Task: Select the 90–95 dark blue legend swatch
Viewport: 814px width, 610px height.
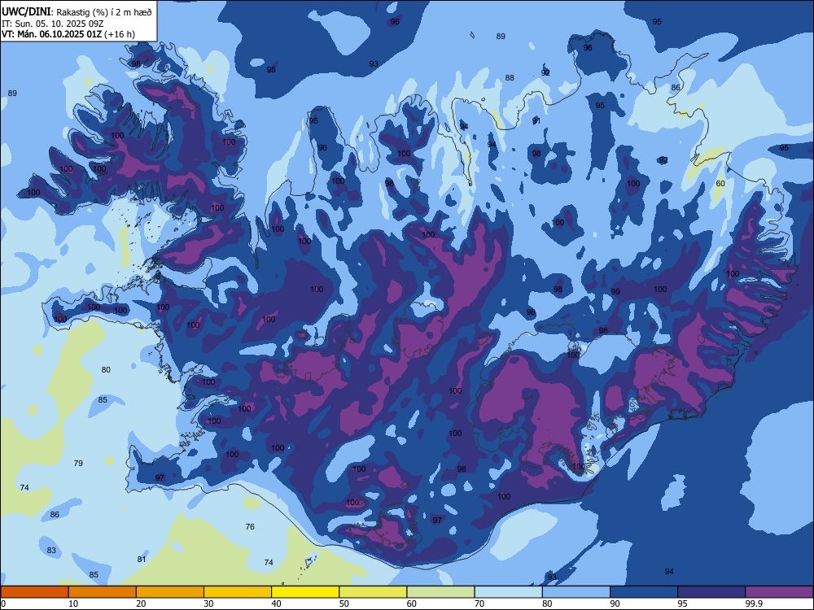Action: click(644, 592)
